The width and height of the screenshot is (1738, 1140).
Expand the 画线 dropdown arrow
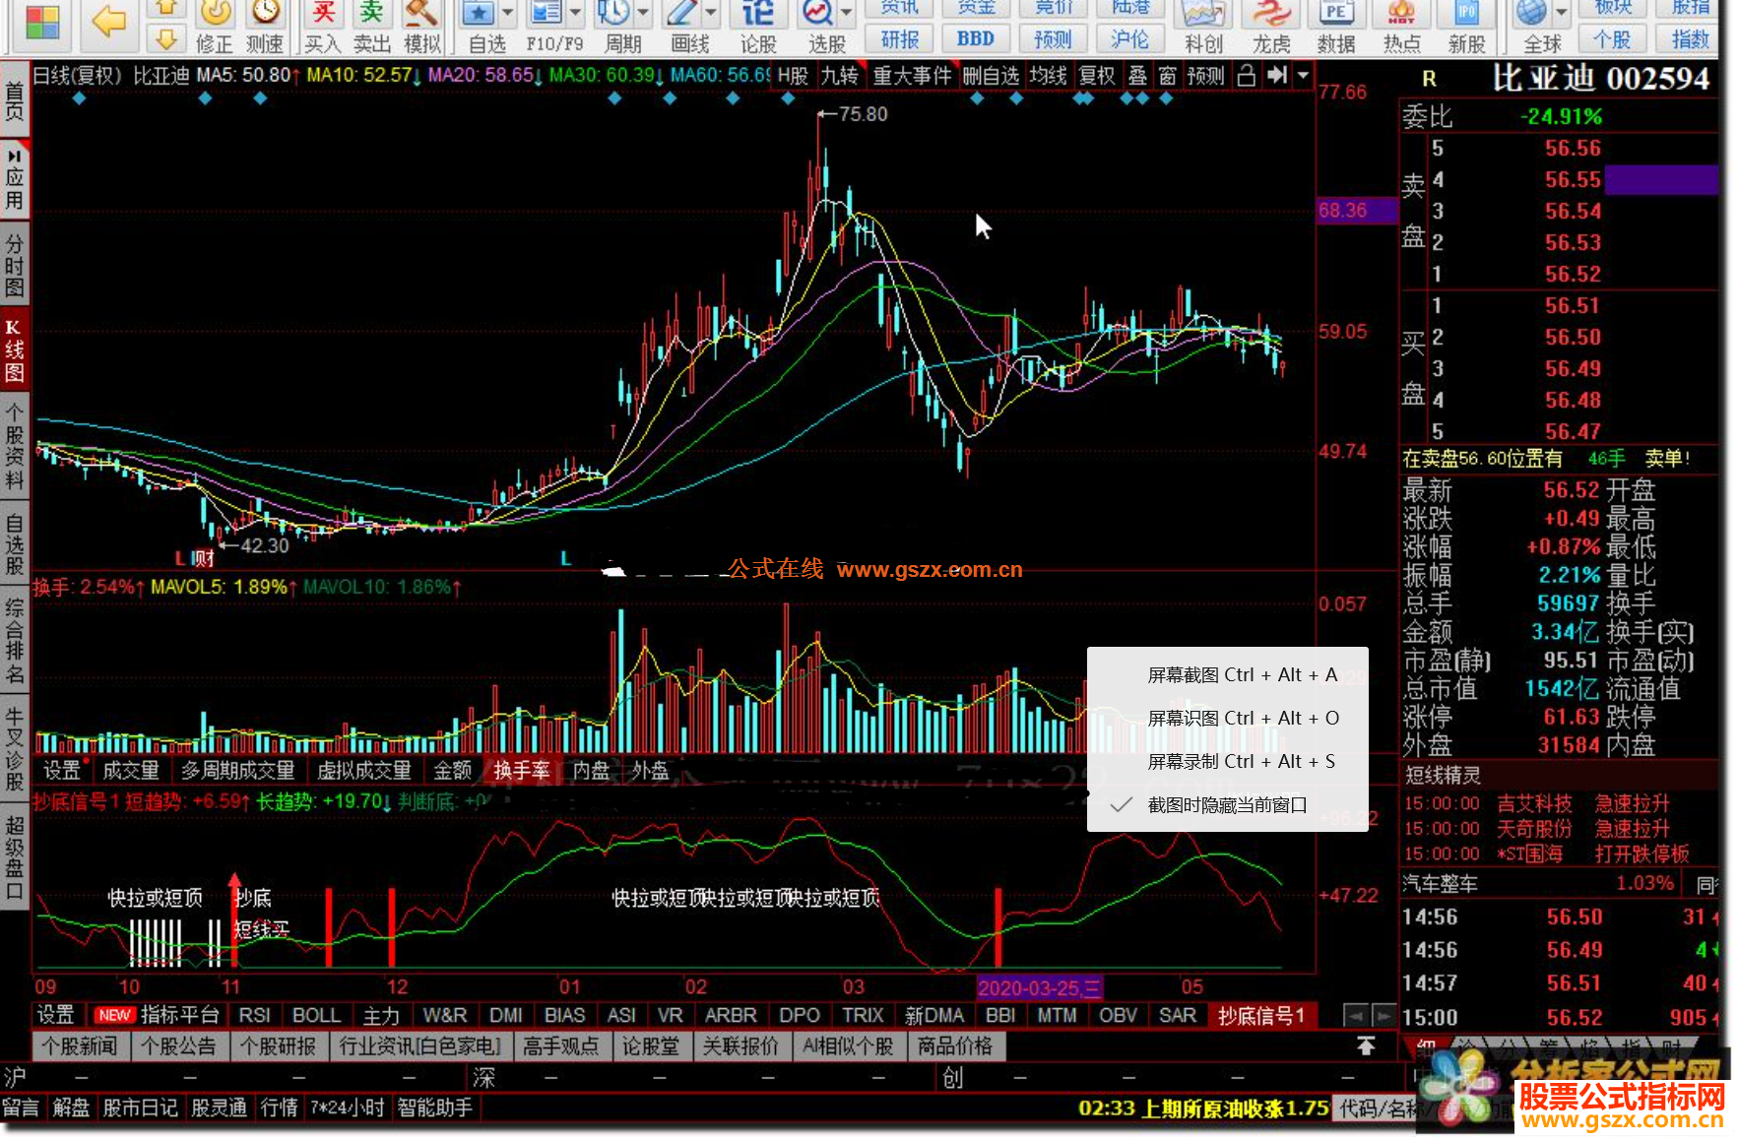(711, 14)
